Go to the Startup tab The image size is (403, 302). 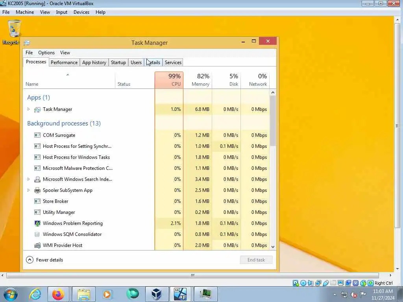click(118, 63)
